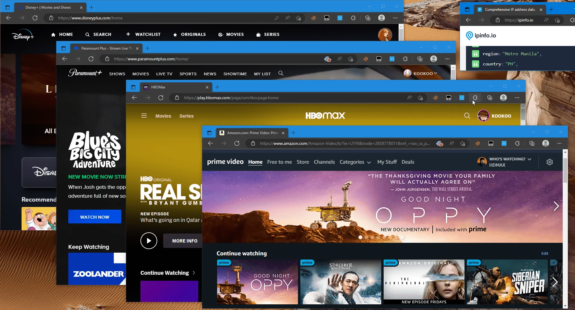
Task: Open Good Night Oppy thumbnail in Continue watching
Action: coord(258,282)
